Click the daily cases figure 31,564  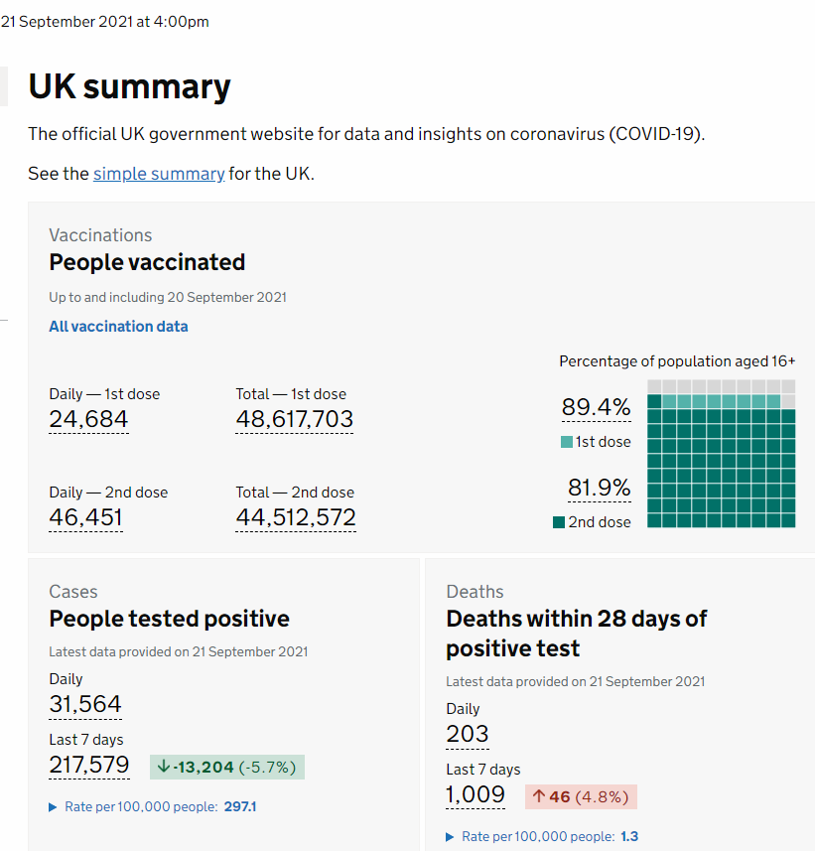pyautogui.click(x=85, y=704)
